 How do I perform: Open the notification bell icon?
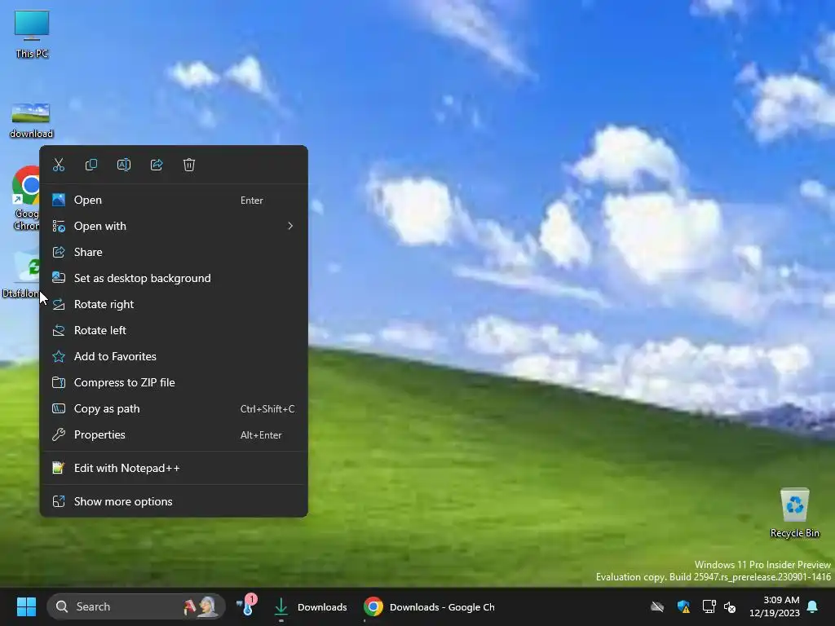coord(813,606)
